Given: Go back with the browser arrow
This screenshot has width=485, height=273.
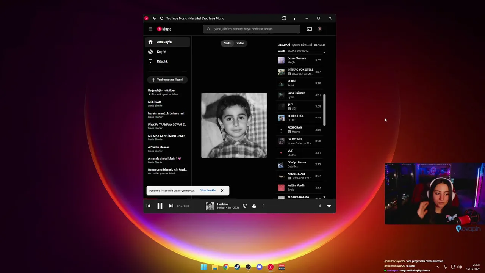Looking at the screenshot, I should click(x=154, y=18).
